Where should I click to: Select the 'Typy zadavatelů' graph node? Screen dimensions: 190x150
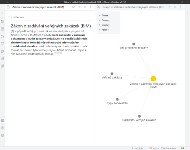pyautogui.click(x=117, y=99)
